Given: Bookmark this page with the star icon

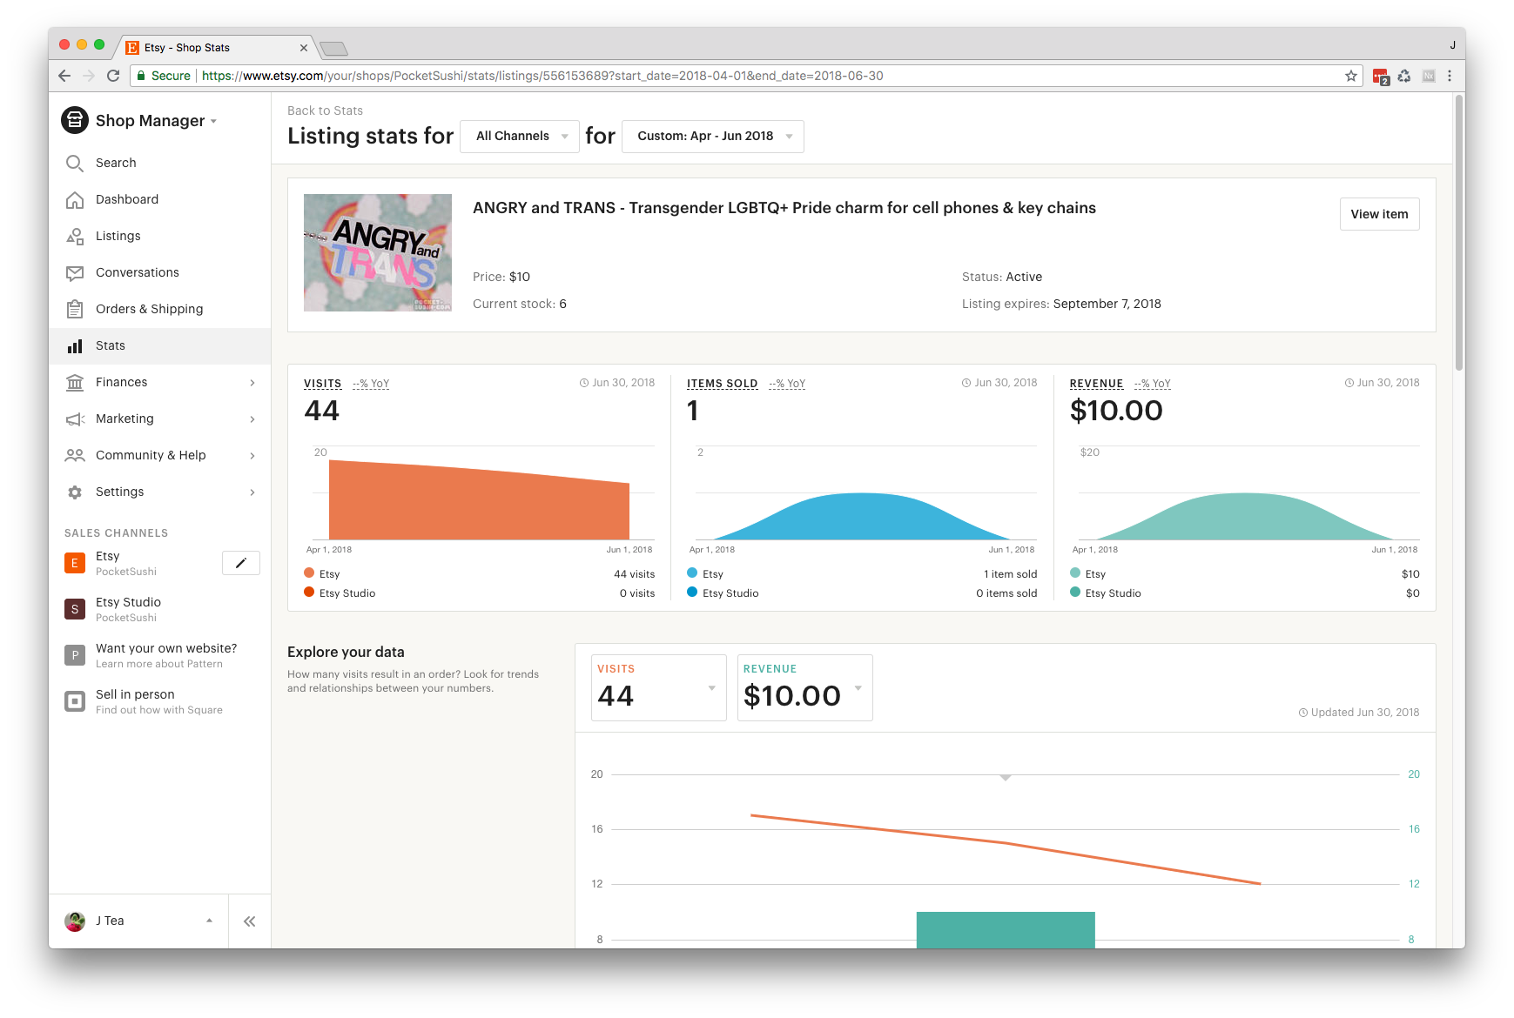Looking at the screenshot, I should coord(1351,76).
